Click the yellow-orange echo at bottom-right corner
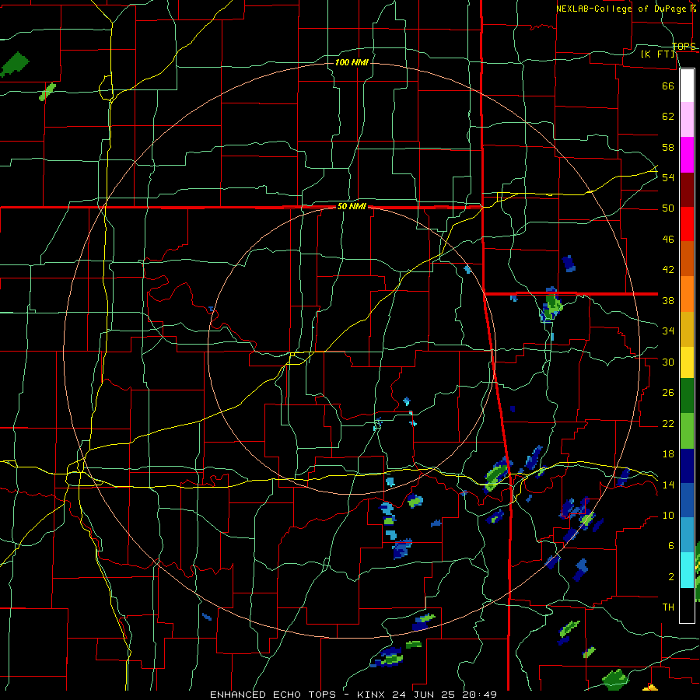Viewport: 700px width, 700px height. pos(650,687)
